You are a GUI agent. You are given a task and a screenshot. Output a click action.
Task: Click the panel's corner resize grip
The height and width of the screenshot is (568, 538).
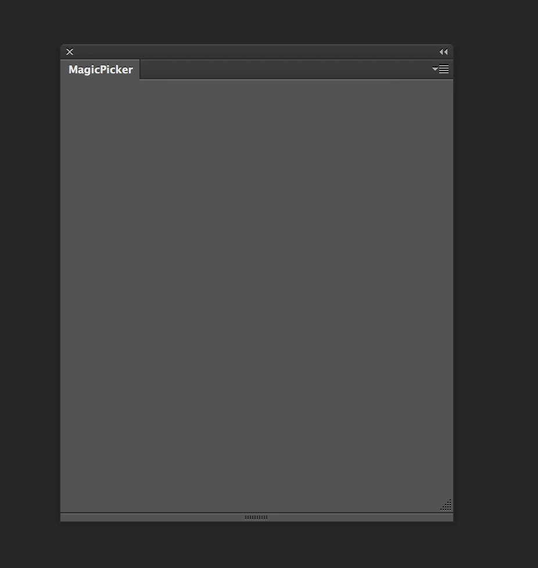[446, 505]
